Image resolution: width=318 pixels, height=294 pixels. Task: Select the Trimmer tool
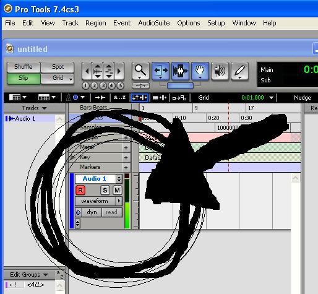(160, 71)
